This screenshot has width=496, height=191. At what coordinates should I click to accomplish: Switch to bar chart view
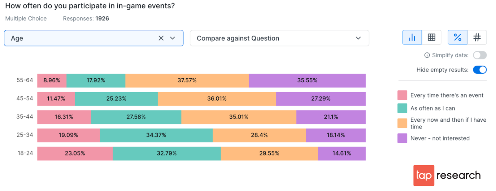coord(412,37)
